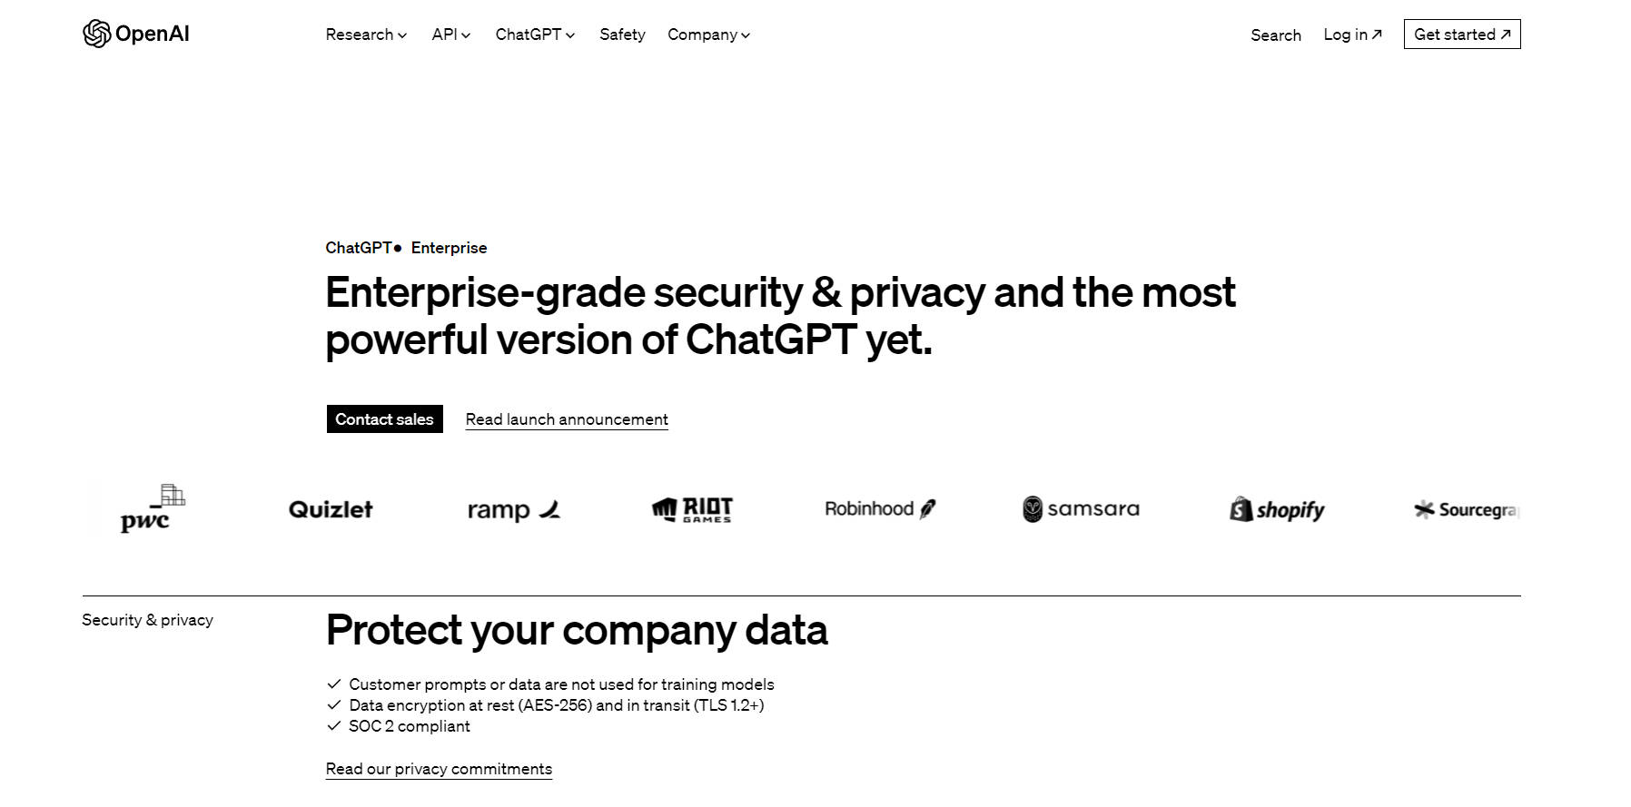
Task: Click the Security & privacy section label
Action: click(x=147, y=620)
